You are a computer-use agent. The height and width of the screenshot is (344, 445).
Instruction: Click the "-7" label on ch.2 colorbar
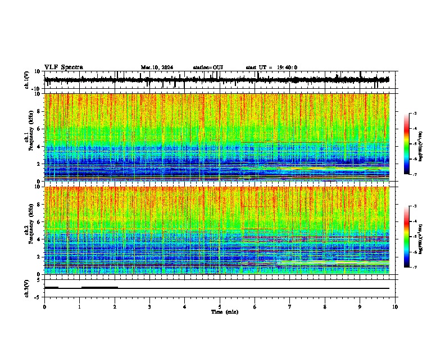(414, 268)
